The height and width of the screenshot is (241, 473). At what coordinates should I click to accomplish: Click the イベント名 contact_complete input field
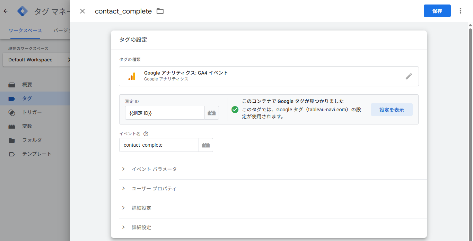pyautogui.click(x=159, y=145)
